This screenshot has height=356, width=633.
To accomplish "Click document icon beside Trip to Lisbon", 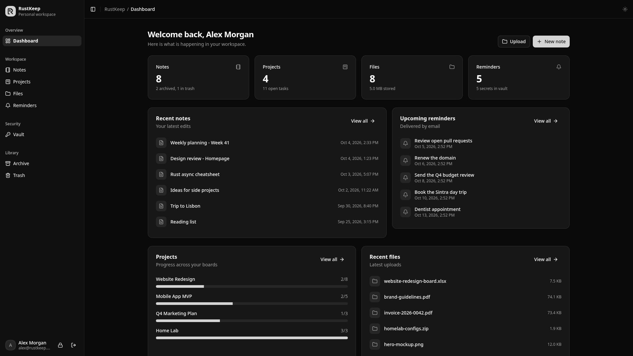I will pyautogui.click(x=161, y=206).
